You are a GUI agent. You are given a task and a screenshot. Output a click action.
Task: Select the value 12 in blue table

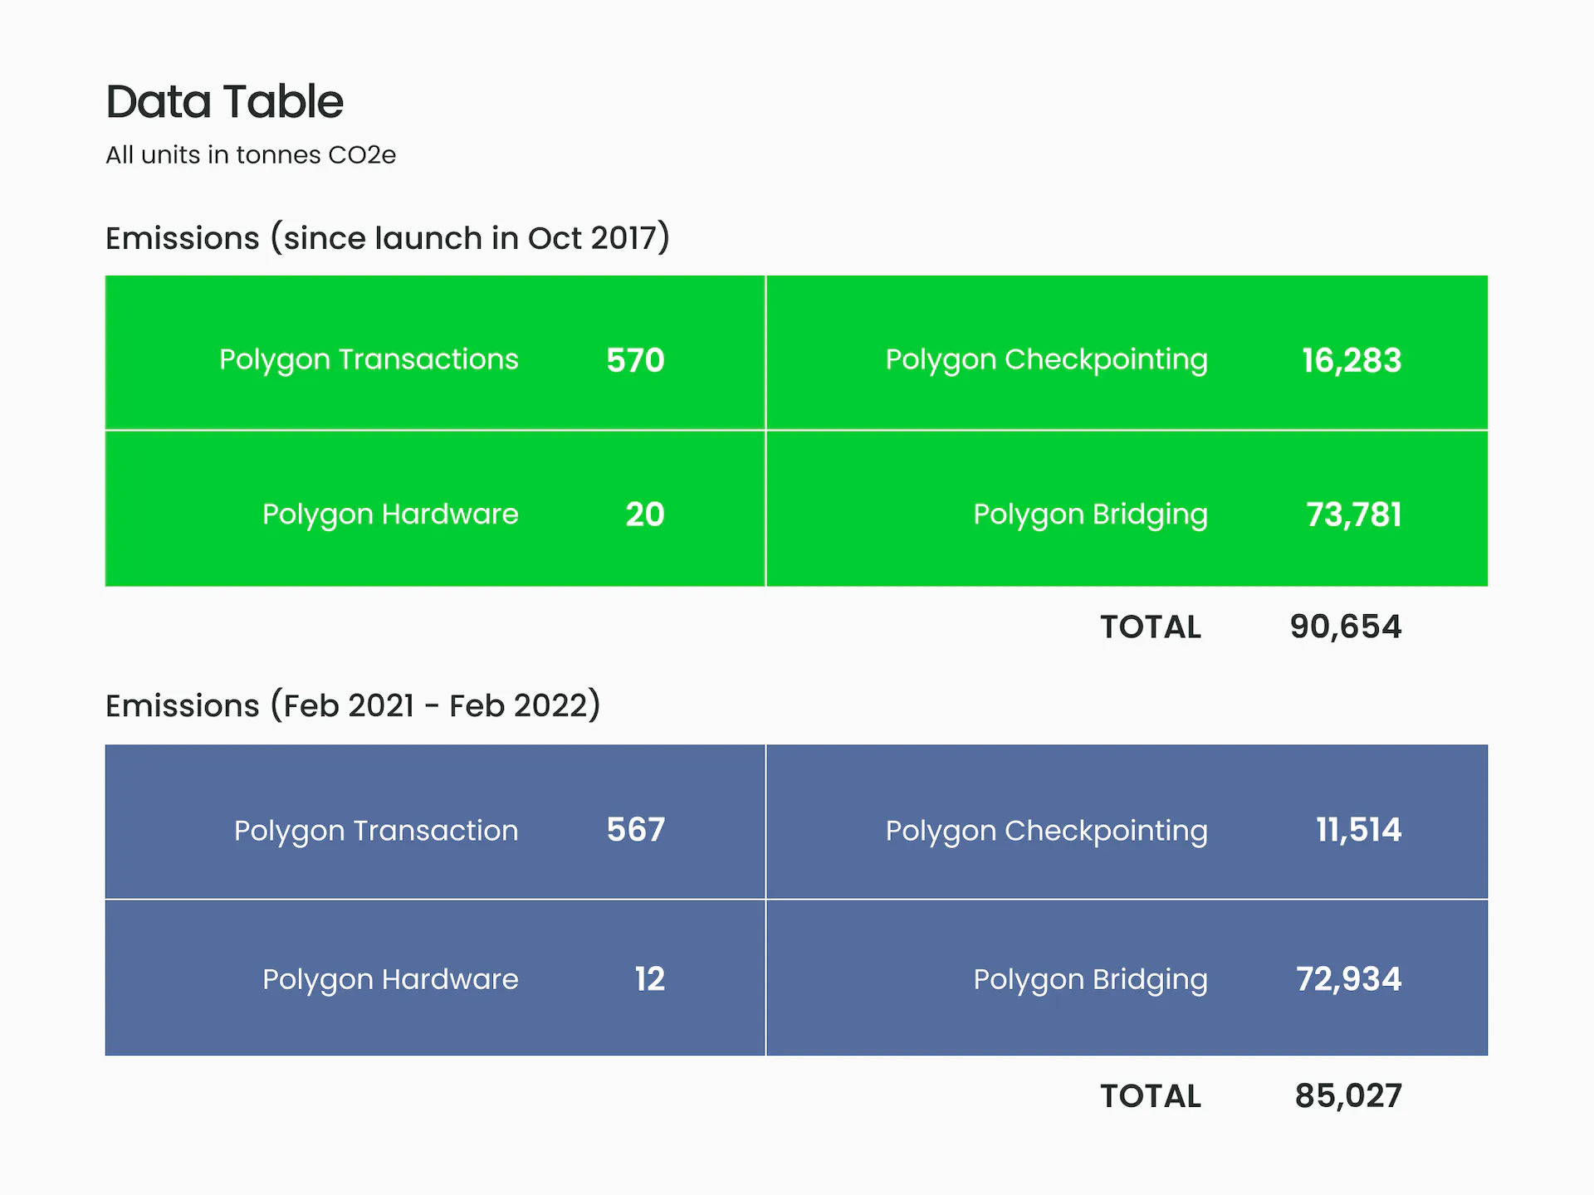click(650, 979)
